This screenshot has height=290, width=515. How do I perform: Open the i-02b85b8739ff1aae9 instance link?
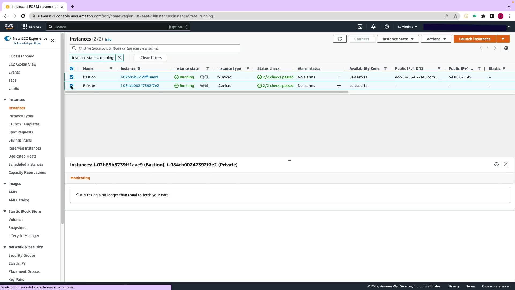click(x=139, y=77)
